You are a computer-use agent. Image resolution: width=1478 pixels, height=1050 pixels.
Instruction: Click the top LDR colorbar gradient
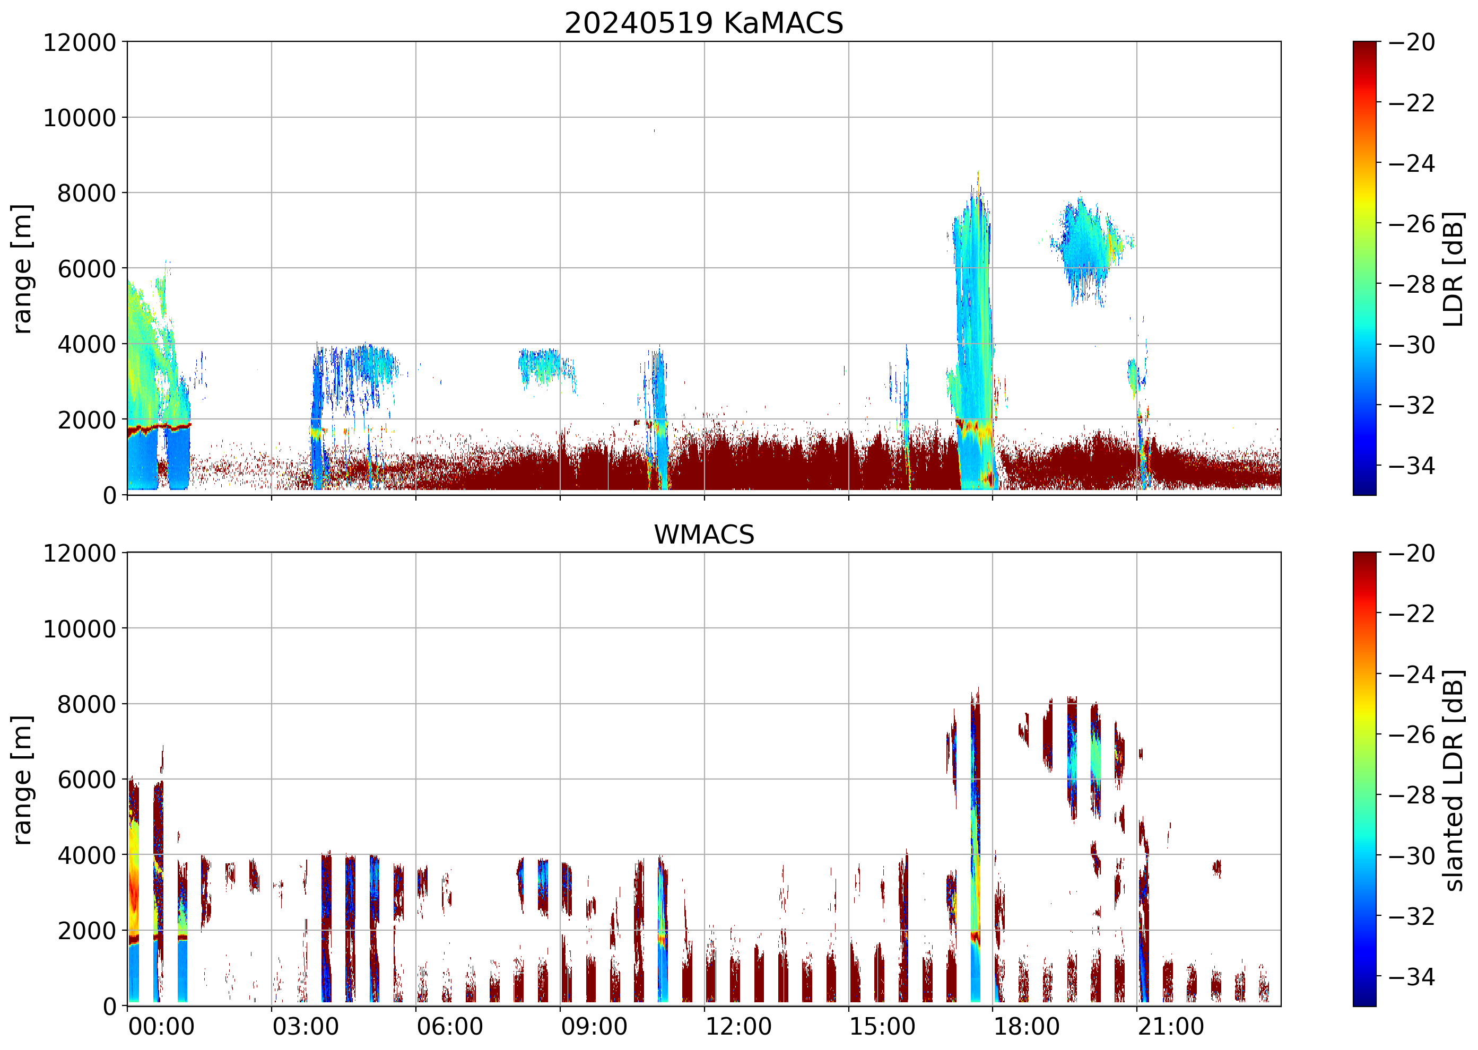(1364, 268)
